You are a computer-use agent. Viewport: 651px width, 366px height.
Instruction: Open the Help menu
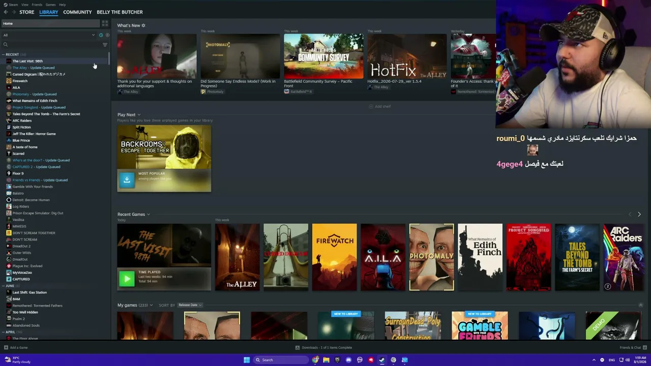point(62,5)
